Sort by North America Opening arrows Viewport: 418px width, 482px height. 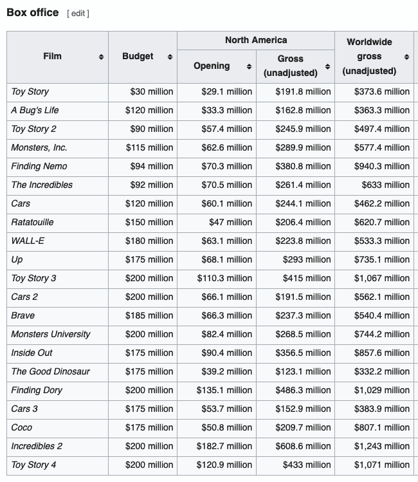[x=249, y=67]
